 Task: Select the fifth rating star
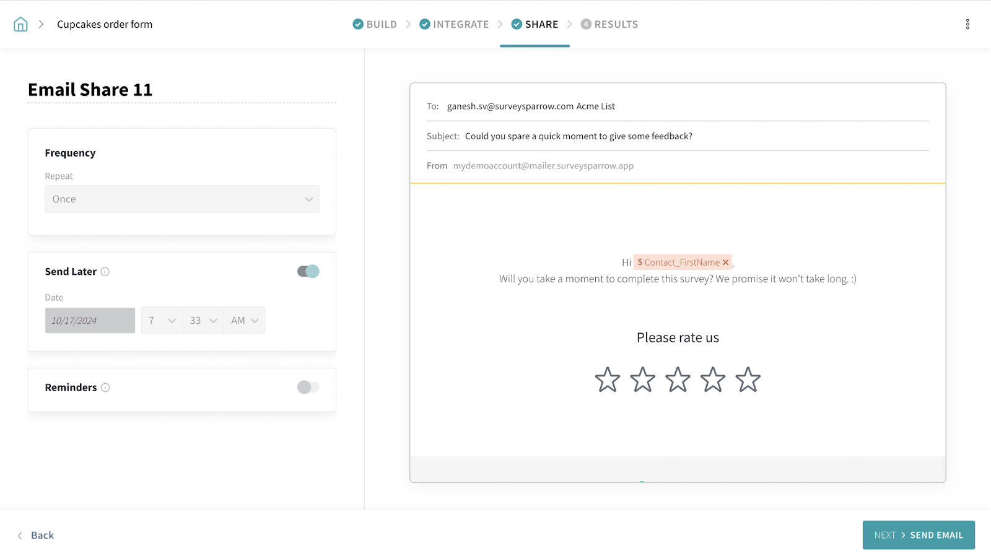click(748, 380)
